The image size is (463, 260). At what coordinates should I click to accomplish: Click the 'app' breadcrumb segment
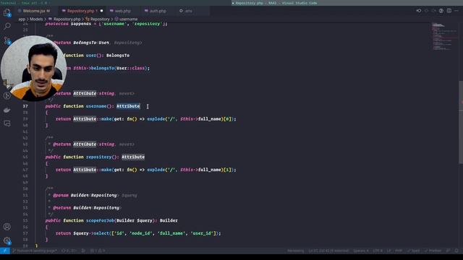pos(22,19)
